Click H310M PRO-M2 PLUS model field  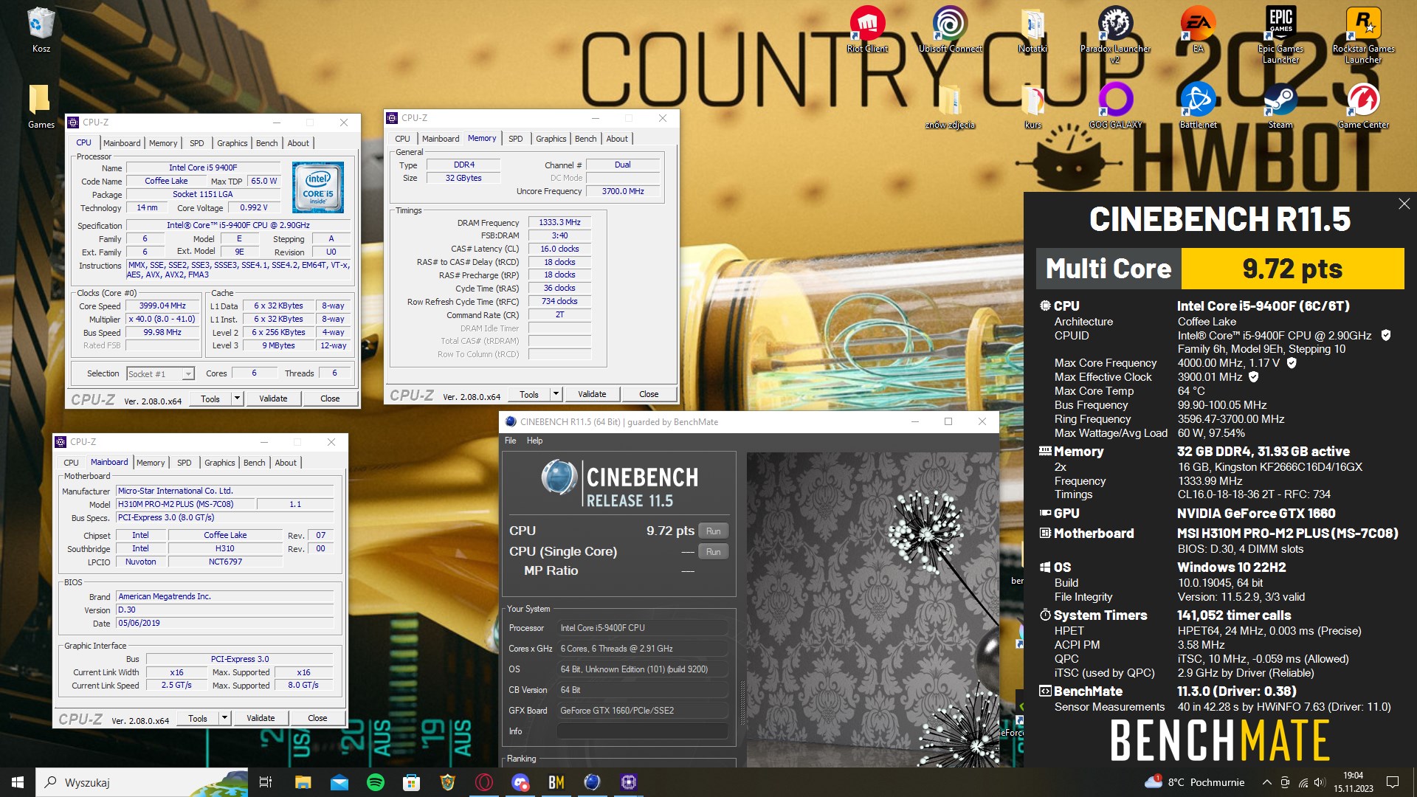point(186,504)
